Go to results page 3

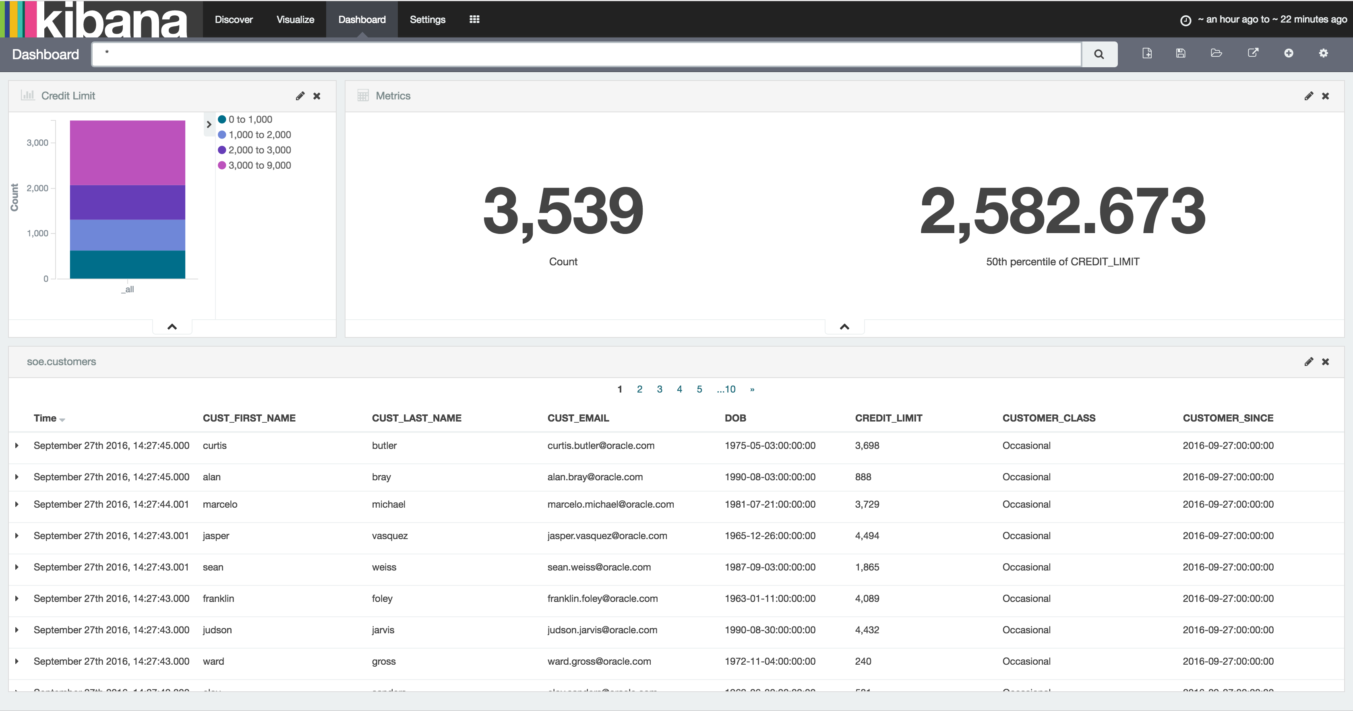click(660, 389)
